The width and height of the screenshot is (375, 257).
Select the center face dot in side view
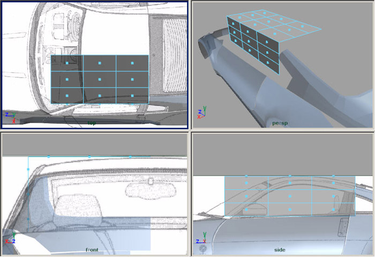(290, 196)
